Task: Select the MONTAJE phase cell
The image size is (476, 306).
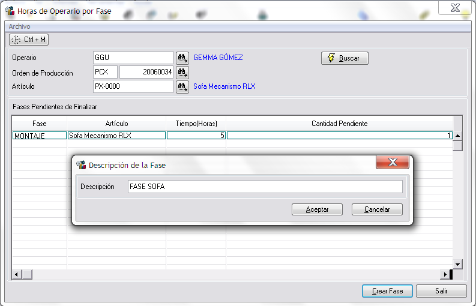Action: pyautogui.click(x=40, y=136)
